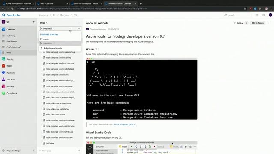Open node sdk azure authenticate page

coord(58,104)
